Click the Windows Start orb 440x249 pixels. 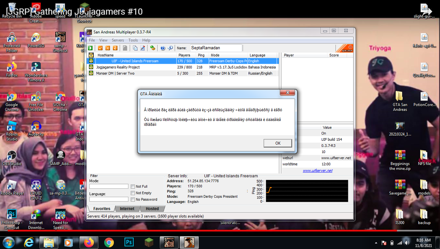tap(9, 242)
